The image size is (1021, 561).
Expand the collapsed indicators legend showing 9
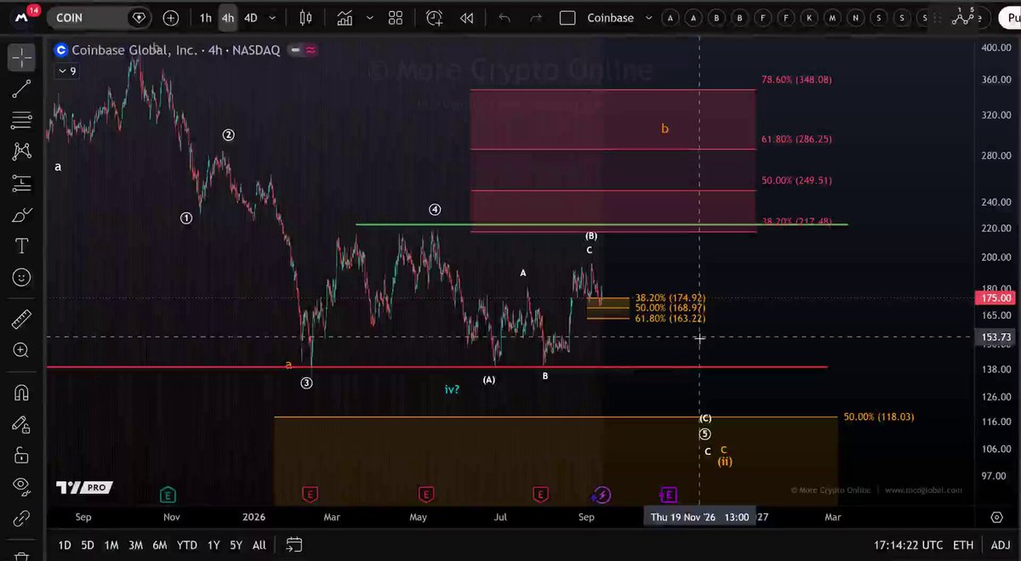coord(66,71)
